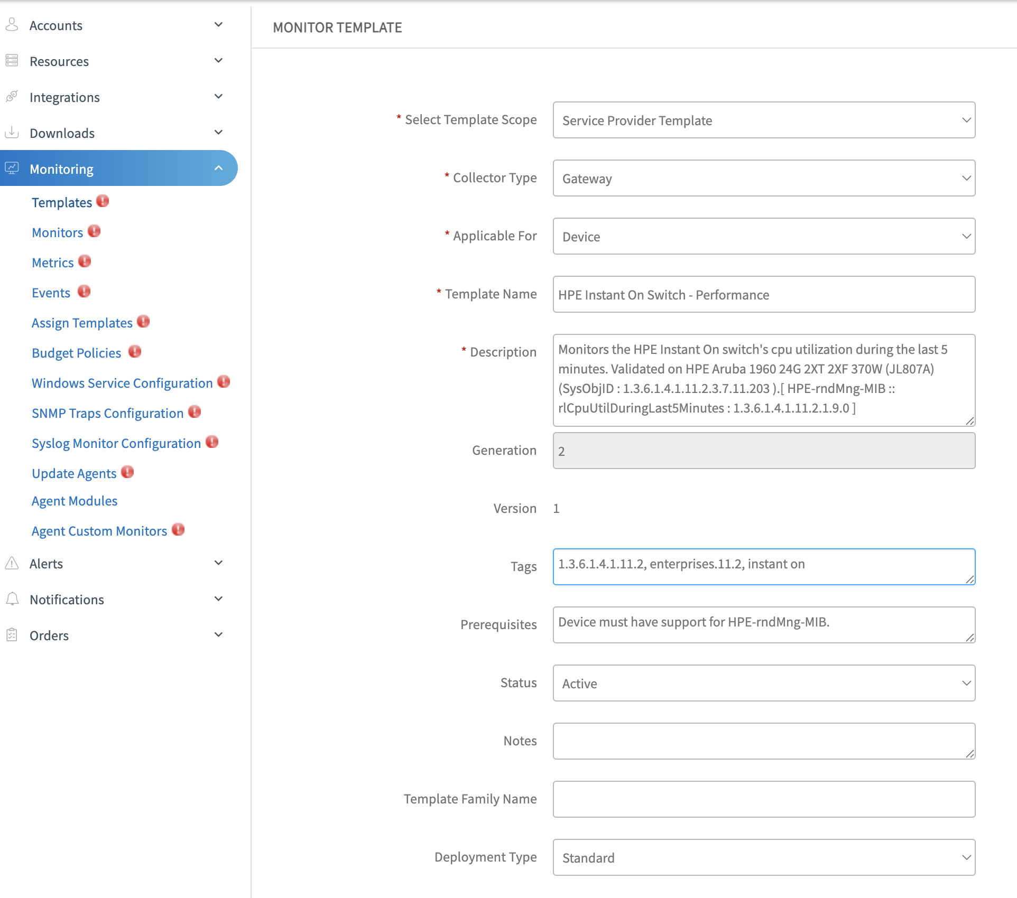This screenshot has height=898, width=1017.
Task: Collapse the Monitoring menu section
Action: [x=218, y=169]
